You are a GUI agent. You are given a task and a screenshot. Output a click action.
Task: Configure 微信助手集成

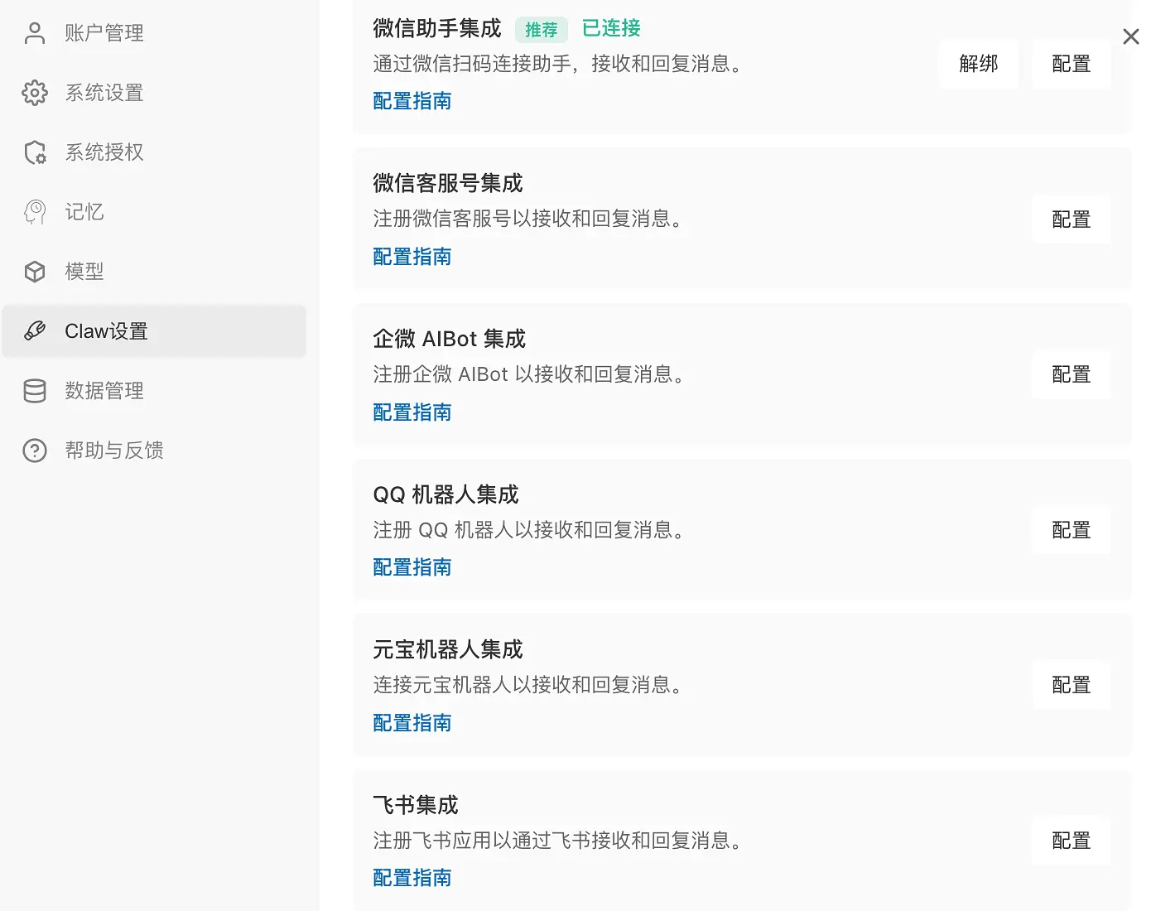coord(1071,64)
